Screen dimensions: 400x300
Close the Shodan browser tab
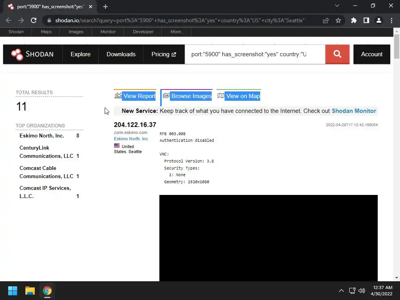[x=91, y=7]
